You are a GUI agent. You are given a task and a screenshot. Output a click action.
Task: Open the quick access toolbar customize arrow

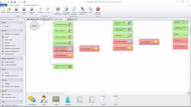click(x=28, y=2)
